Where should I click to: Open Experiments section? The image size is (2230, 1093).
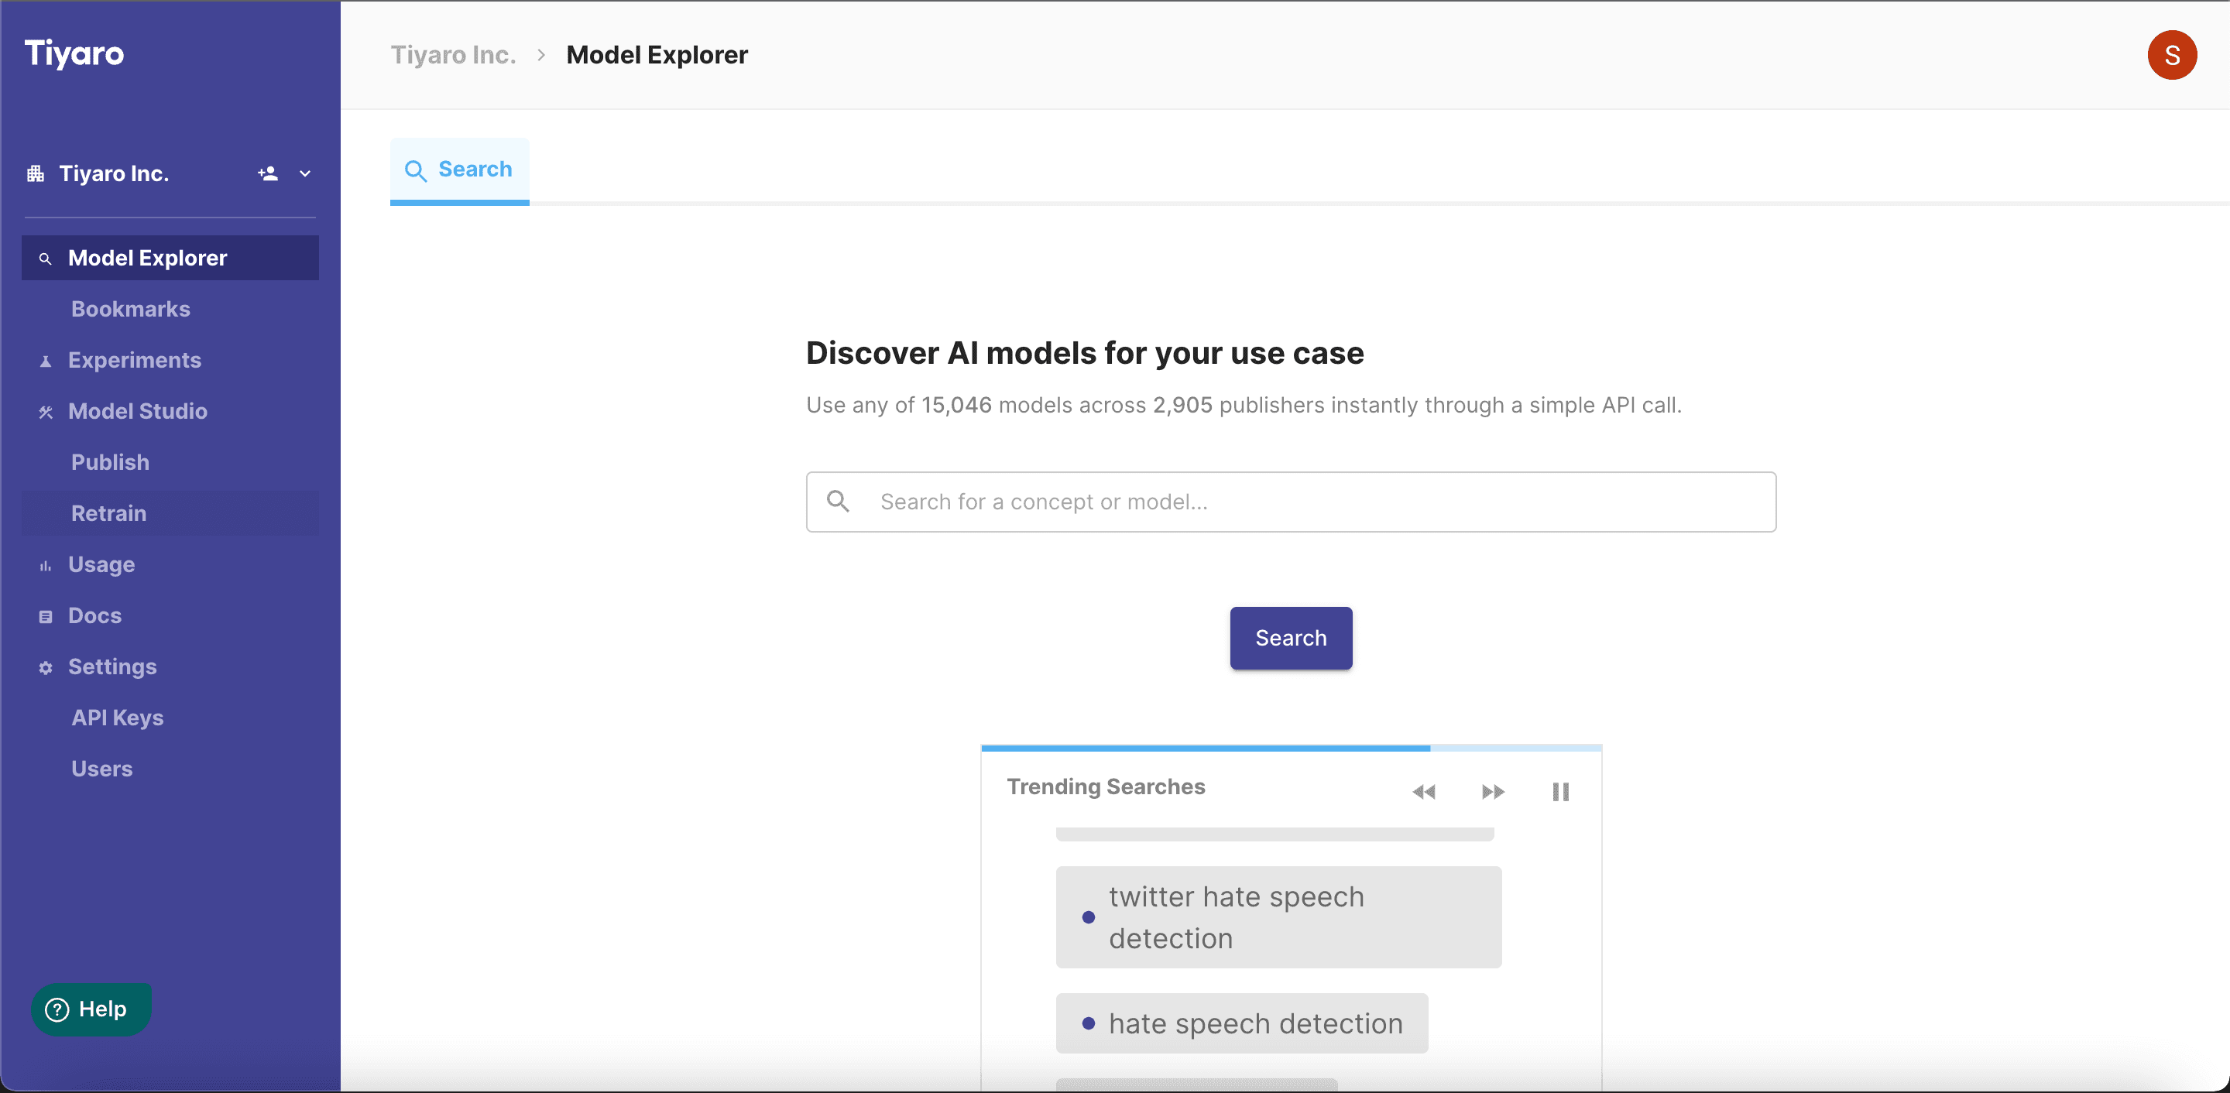point(134,360)
